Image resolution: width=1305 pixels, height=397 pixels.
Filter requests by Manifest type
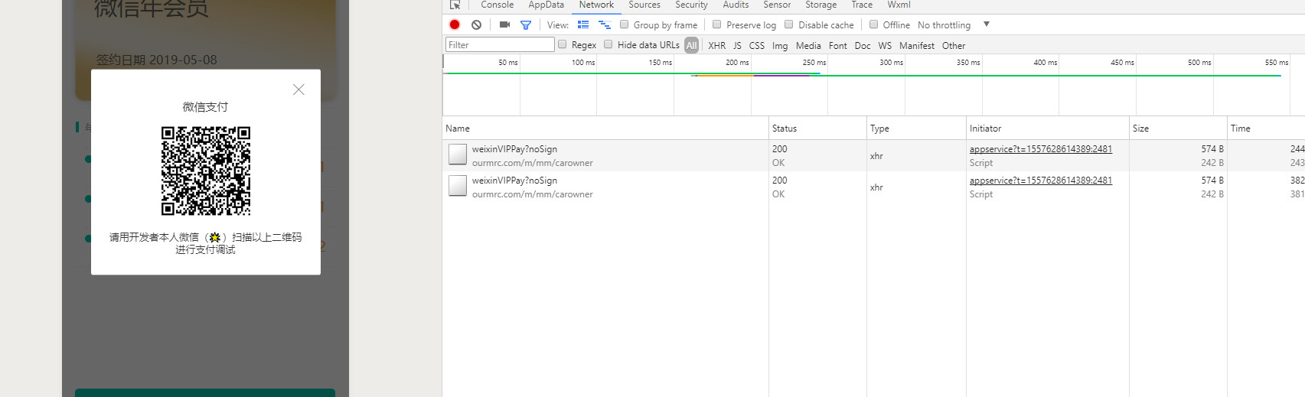point(917,45)
